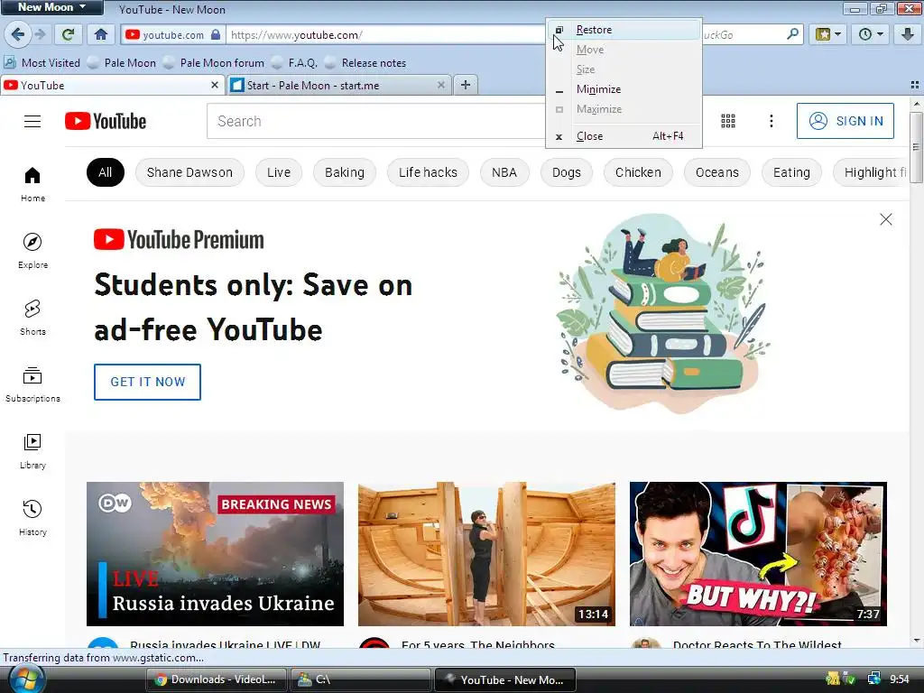Open Library in the YouTube sidebar
The width and height of the screenshot is (924, 693).
(32, 451)
